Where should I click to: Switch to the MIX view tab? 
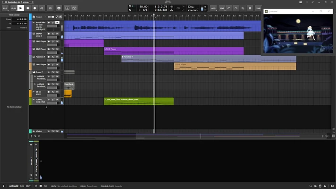pos(22,186)
